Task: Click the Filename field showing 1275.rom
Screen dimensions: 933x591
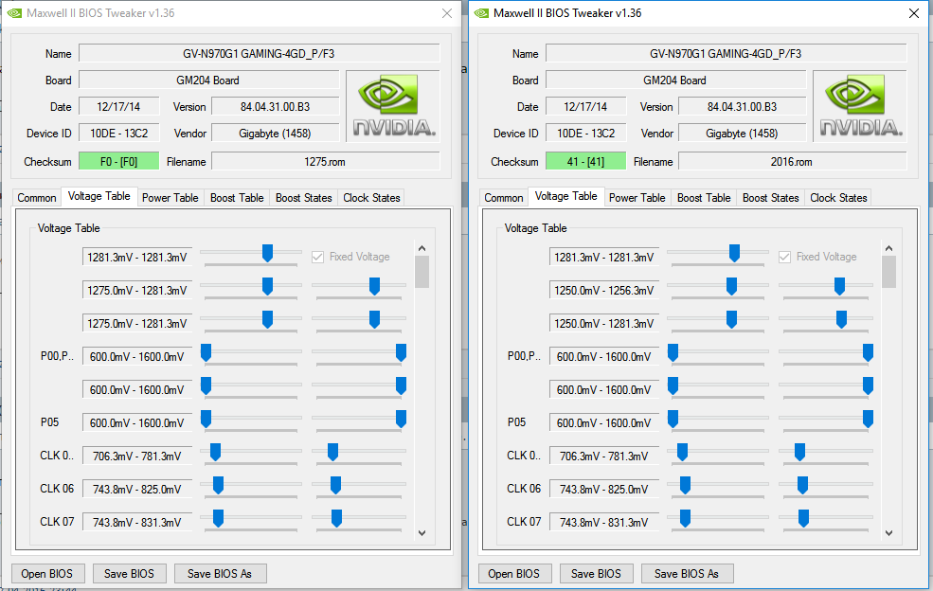Action: [326, 162]
